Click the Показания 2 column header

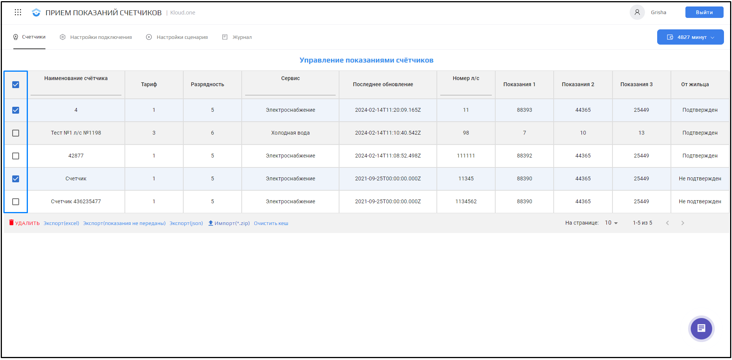pos(578,84)
